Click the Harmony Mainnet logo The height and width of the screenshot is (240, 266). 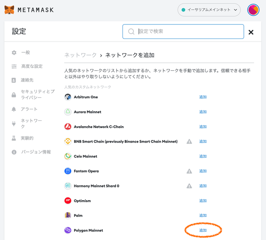click(x=68, y=186)
